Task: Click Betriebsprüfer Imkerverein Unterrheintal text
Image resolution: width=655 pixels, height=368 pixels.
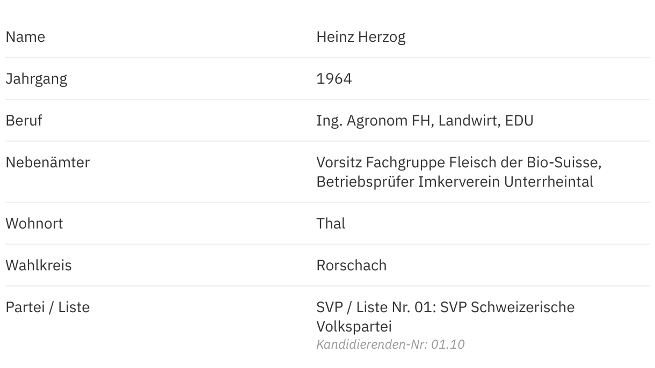Action: pyautogui.click(x=455, y=182)
